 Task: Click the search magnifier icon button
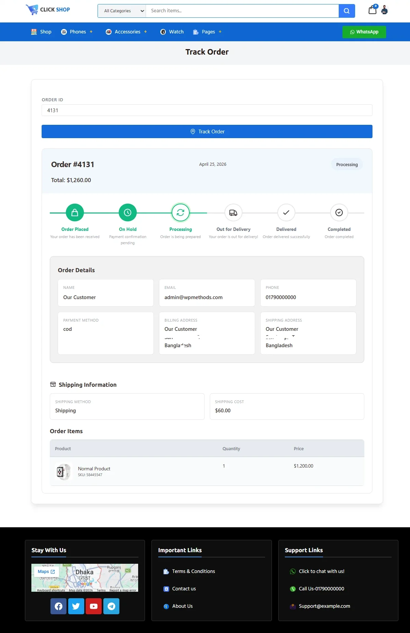coord(347,11)
